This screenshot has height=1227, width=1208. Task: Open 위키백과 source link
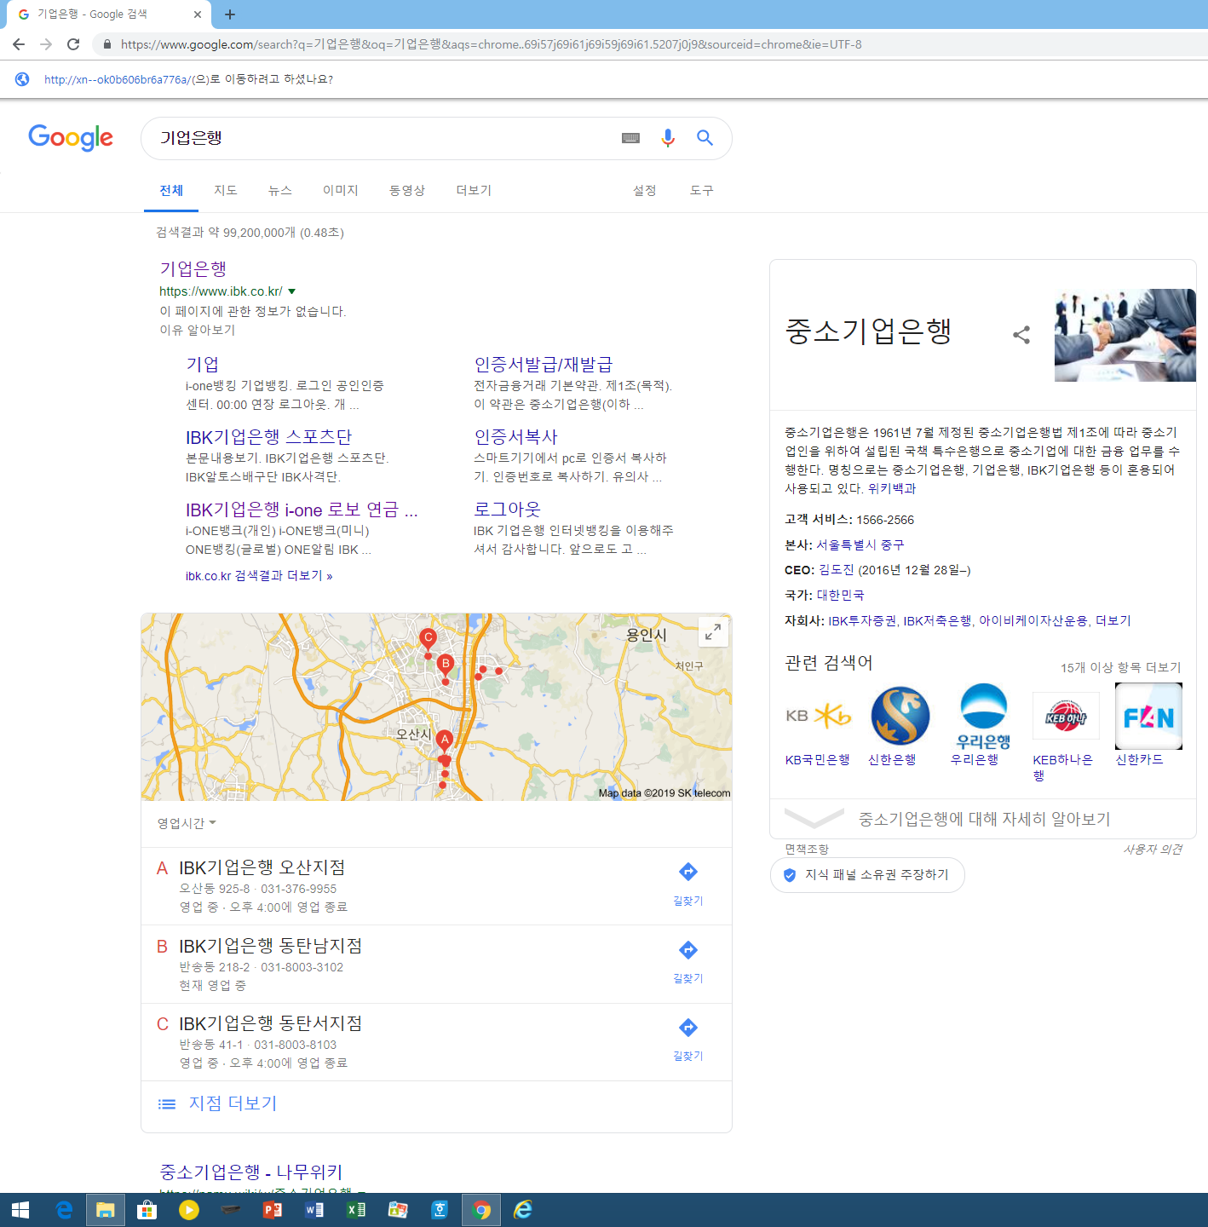click(892, 488)
